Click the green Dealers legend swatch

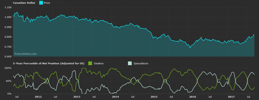pos(90,63)
